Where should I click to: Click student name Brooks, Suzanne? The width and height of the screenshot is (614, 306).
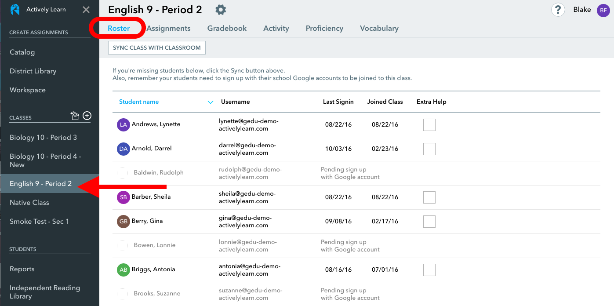pos(157,293)
